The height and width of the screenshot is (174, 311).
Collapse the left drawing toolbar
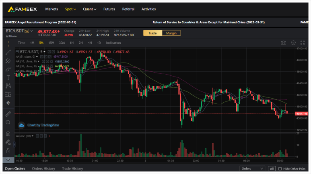coord(14,145)
